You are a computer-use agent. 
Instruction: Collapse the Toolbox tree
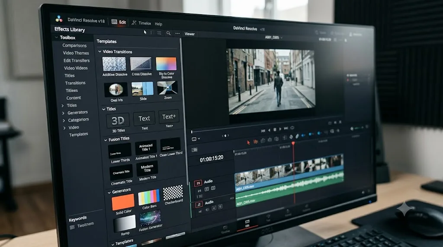click(x=57, y=37)
